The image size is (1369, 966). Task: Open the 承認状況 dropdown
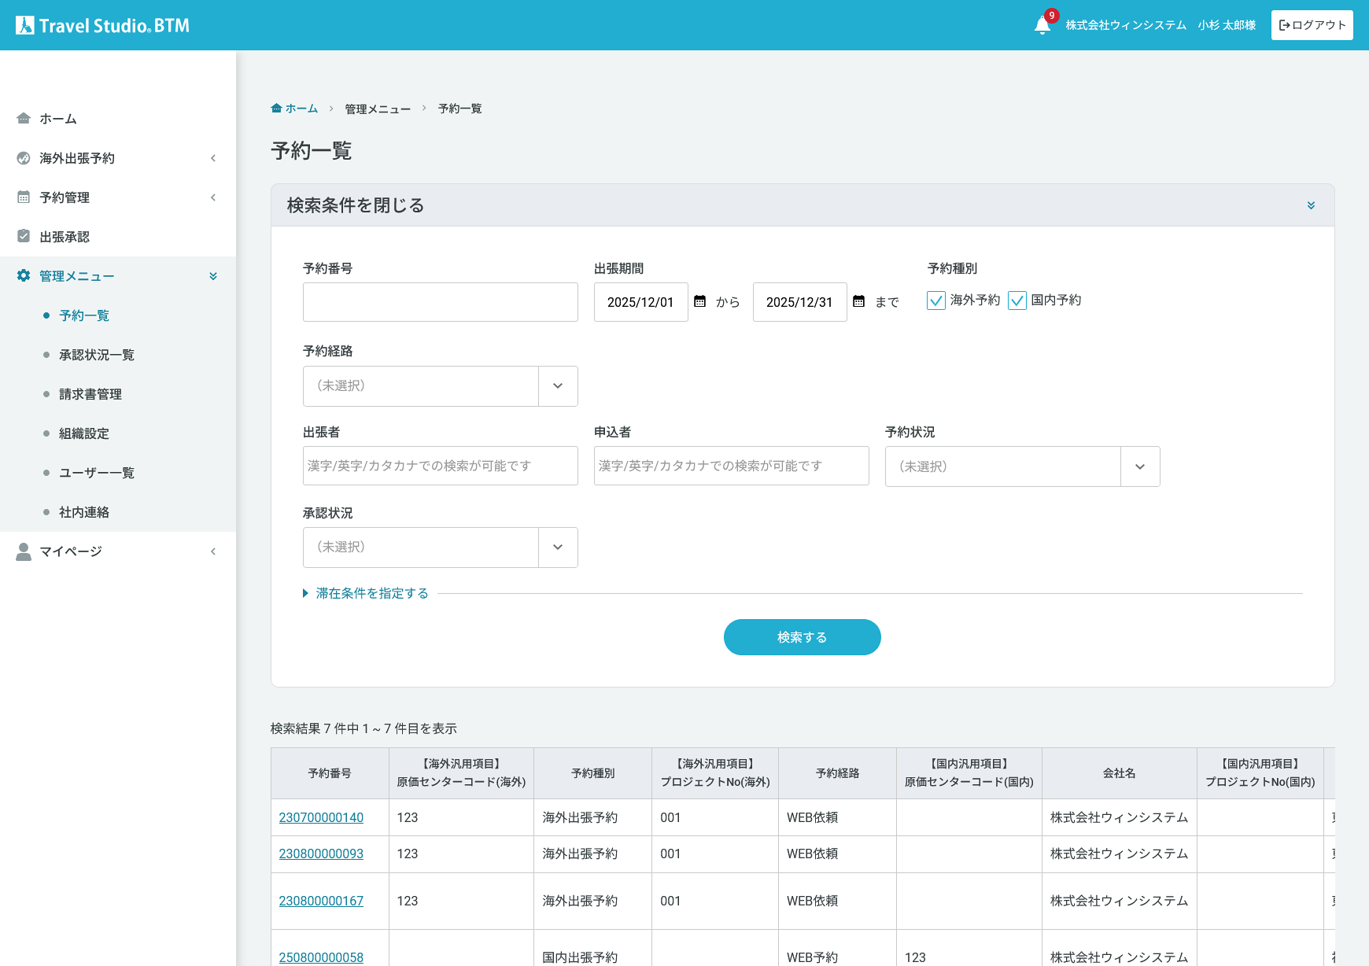[441, 548]
